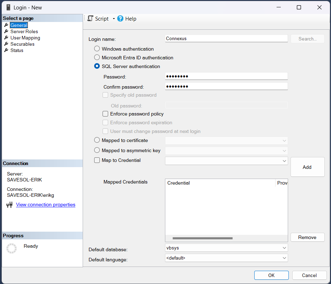This screenshot has width=331, height=284.
Task: Select the General page wrench icon
Action: pyautogui.click(x=6, y=25)
